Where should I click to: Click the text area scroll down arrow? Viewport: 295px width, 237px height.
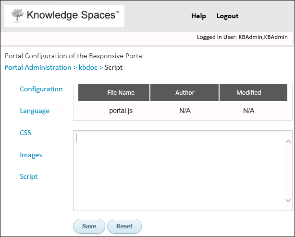(x=288, y=200)
